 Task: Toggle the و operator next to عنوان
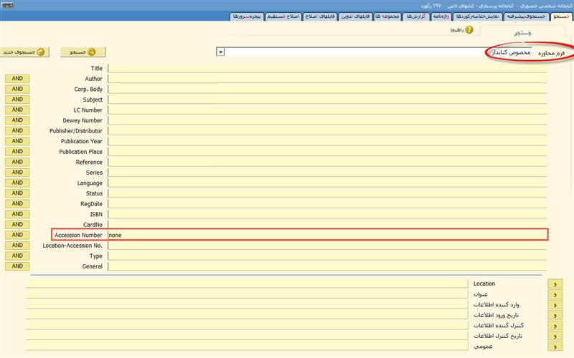[555, 294]
